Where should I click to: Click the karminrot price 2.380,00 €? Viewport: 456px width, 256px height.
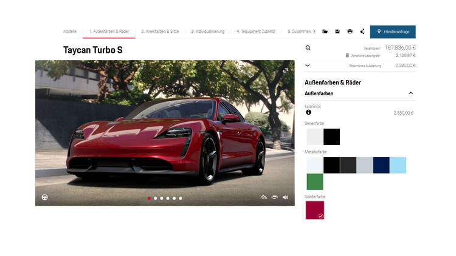403,113
